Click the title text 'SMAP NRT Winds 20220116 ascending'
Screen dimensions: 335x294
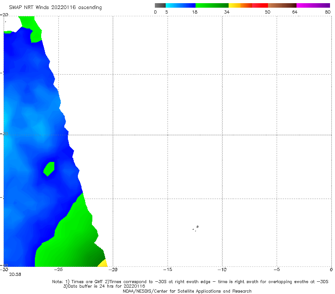click(x=55, y=7)
